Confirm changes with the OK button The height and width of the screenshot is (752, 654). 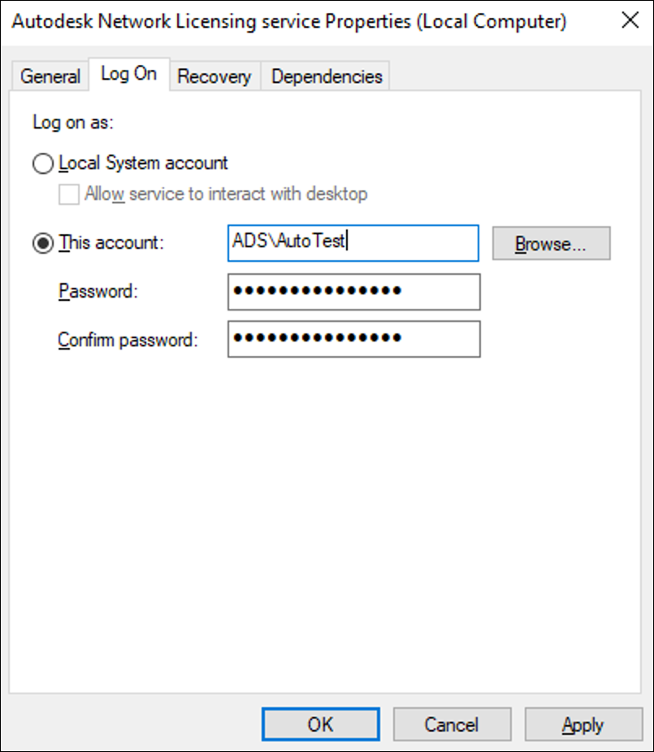pyautogui.click(x=320, y=724)
